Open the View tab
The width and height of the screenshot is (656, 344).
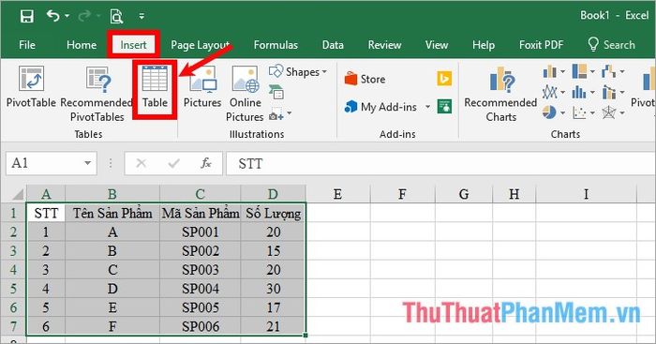coord(437,45)
